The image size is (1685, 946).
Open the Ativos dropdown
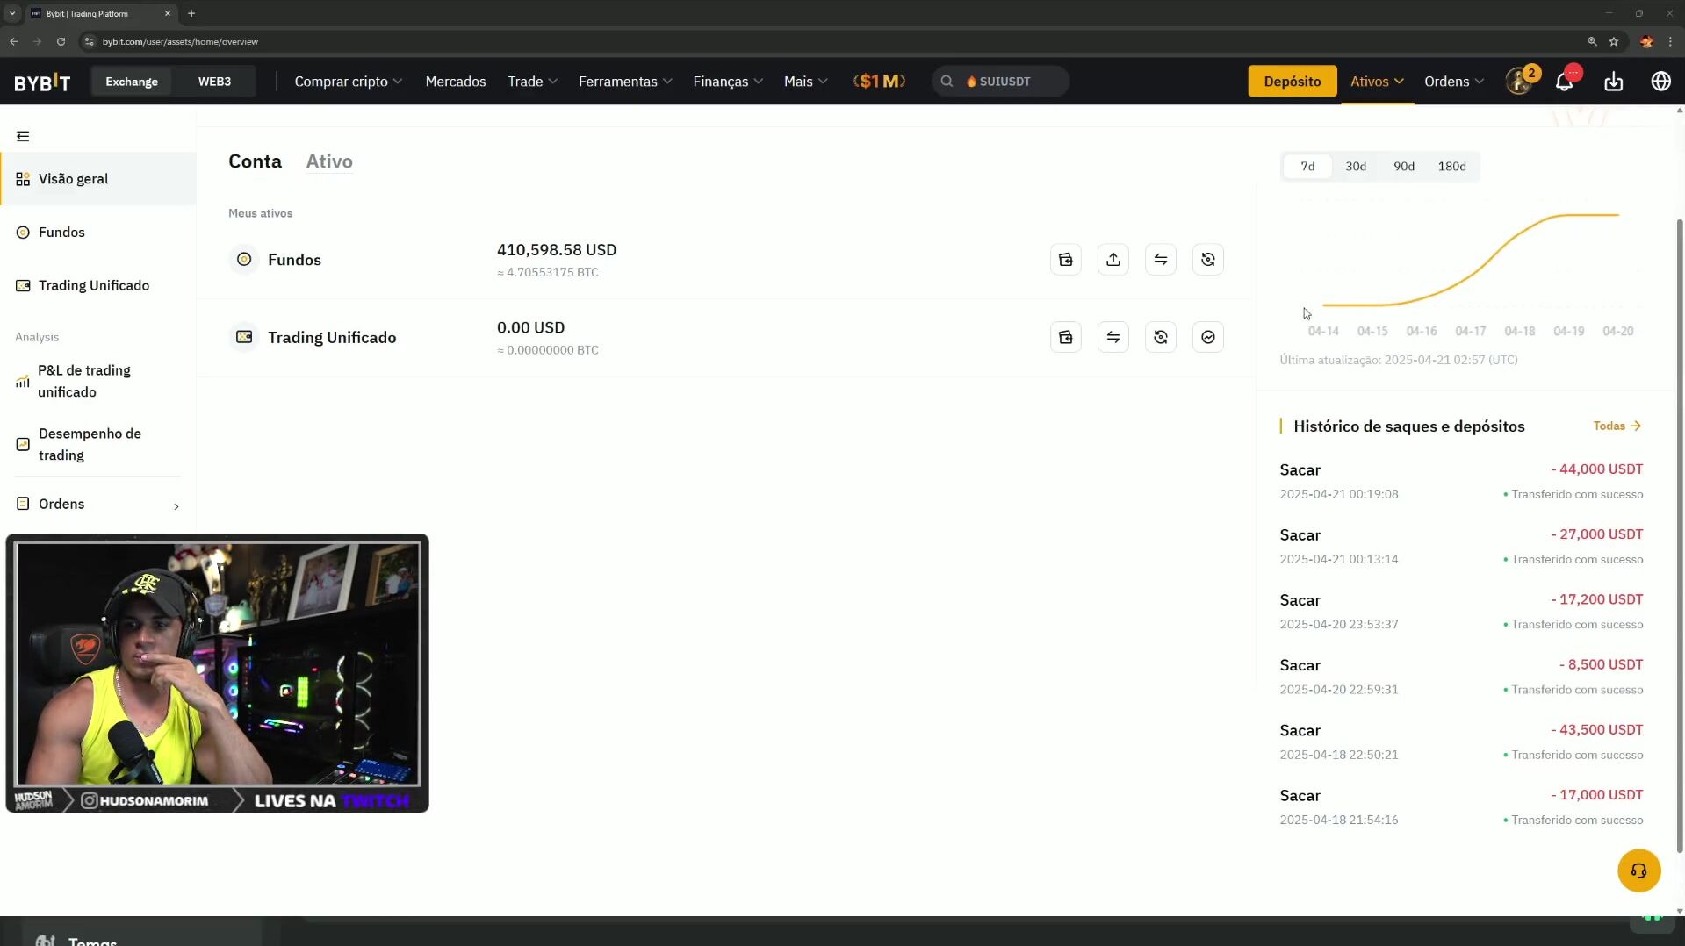pos(1377,82)
